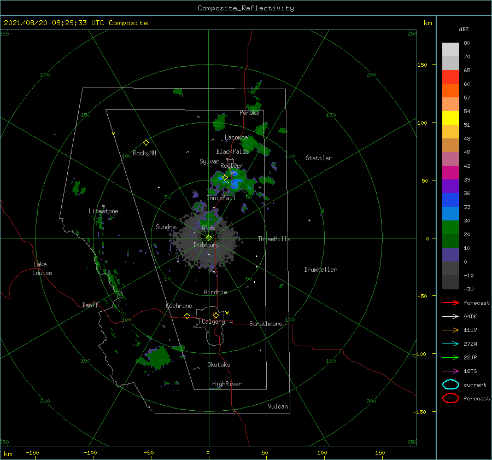
Task: Click the Banff town label
Action: tap(90, 305)
